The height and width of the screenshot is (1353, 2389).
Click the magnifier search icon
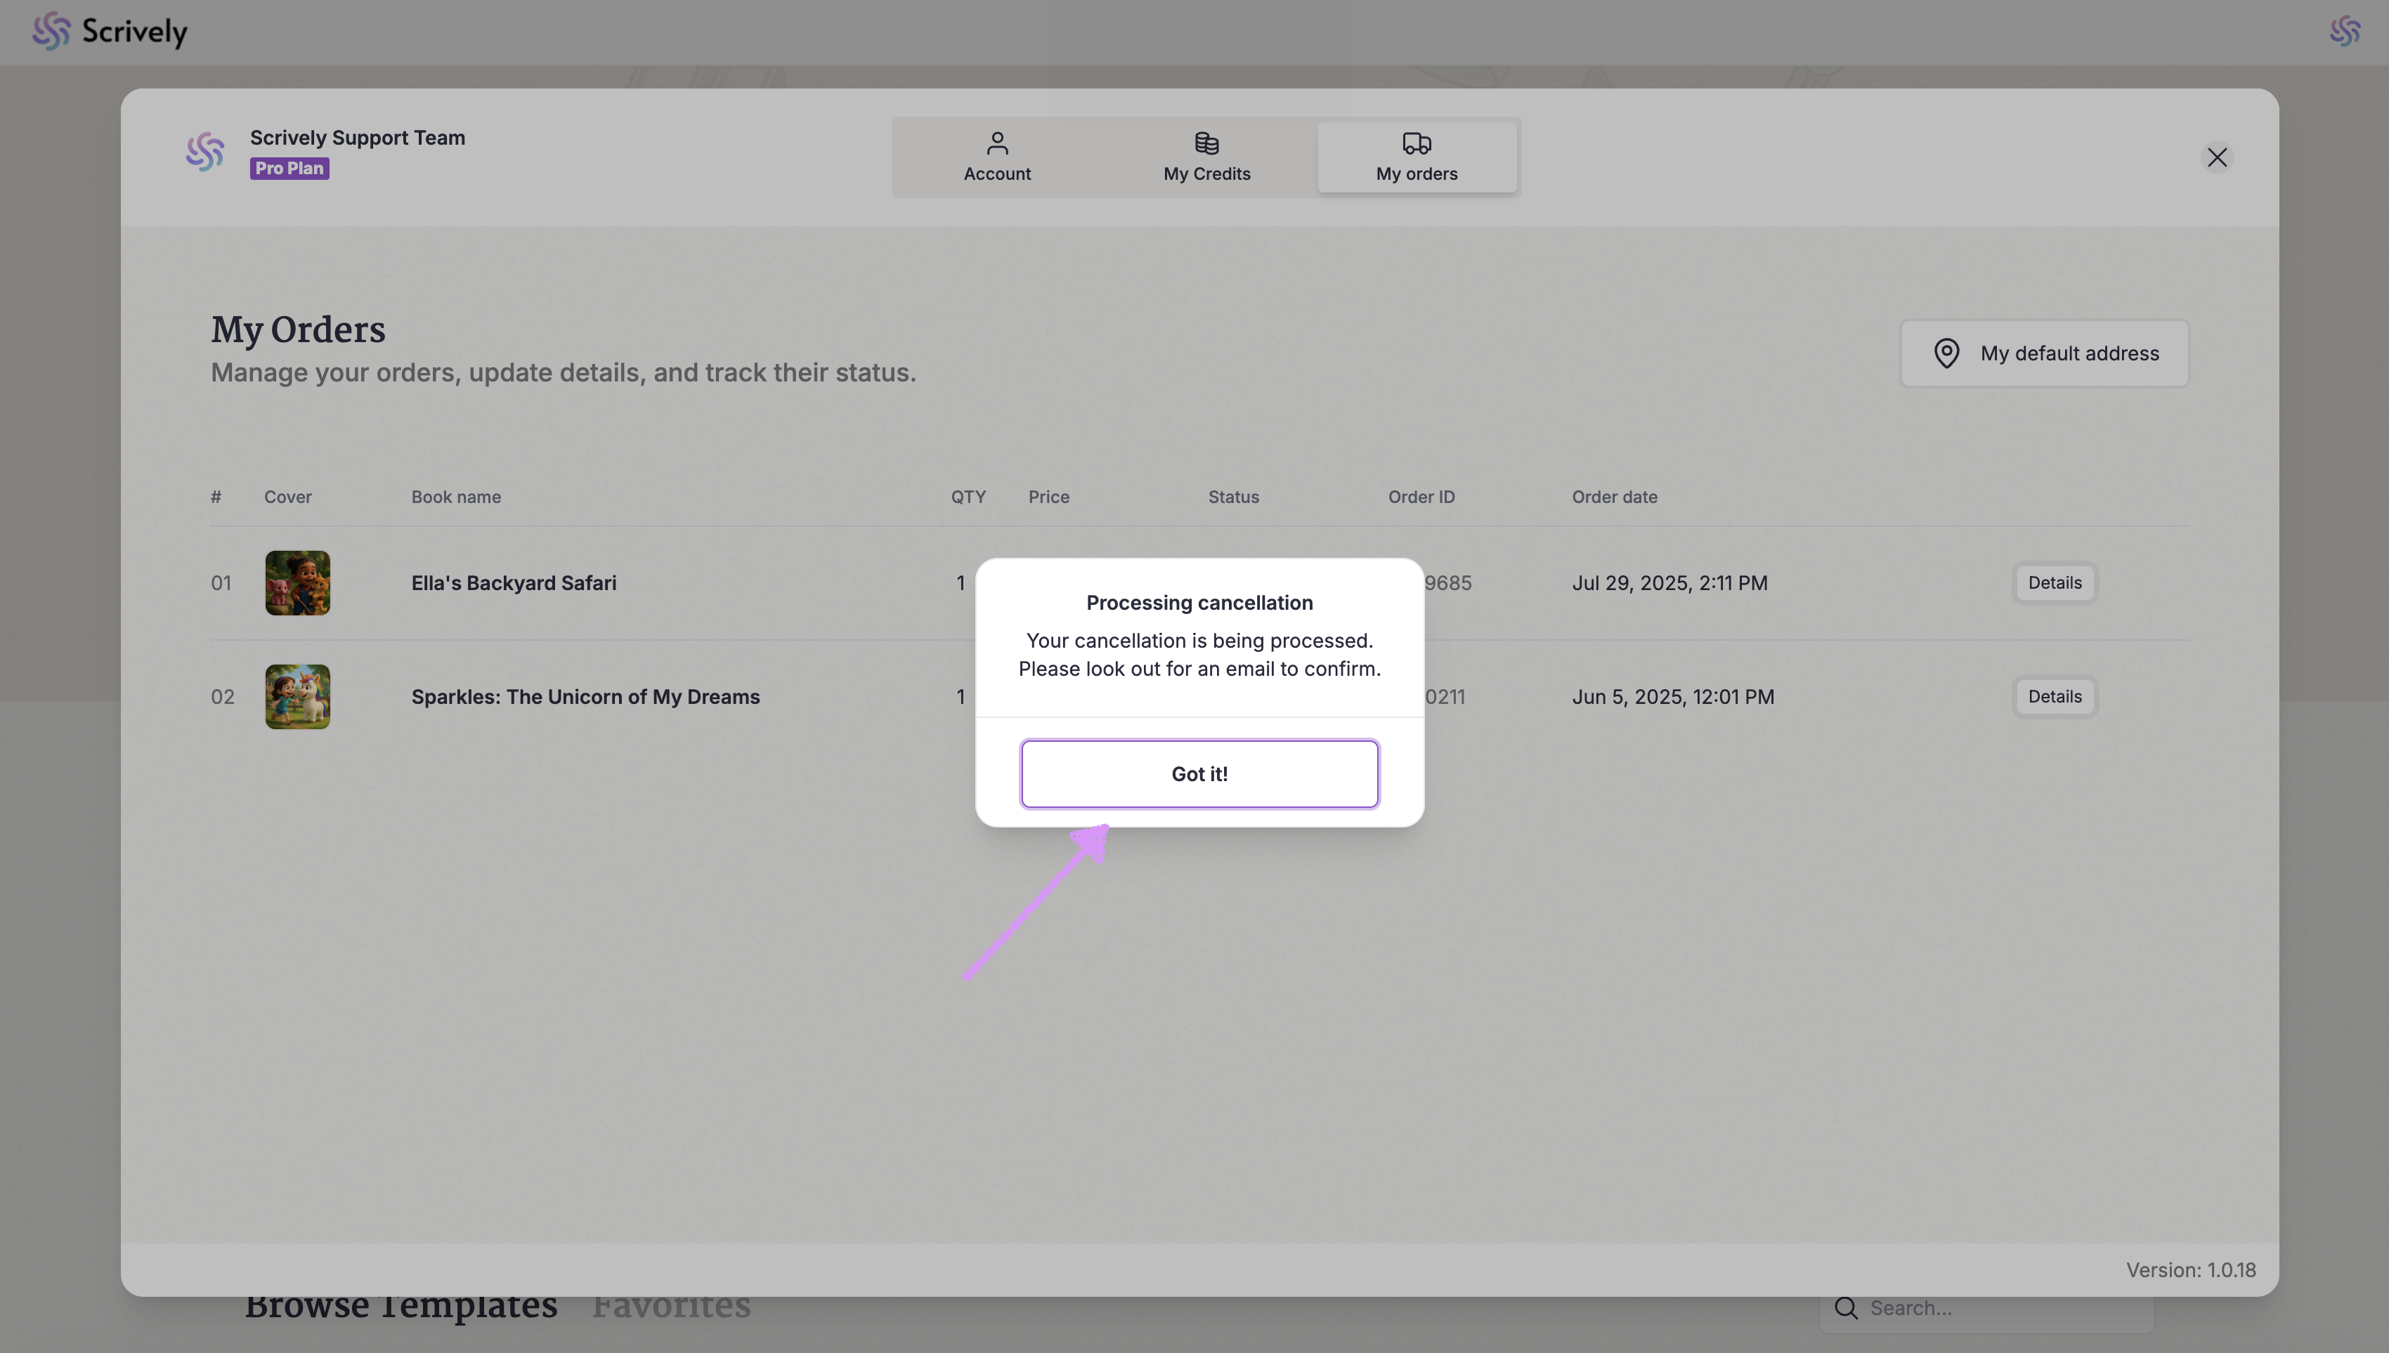[x=1845, y=1307]
